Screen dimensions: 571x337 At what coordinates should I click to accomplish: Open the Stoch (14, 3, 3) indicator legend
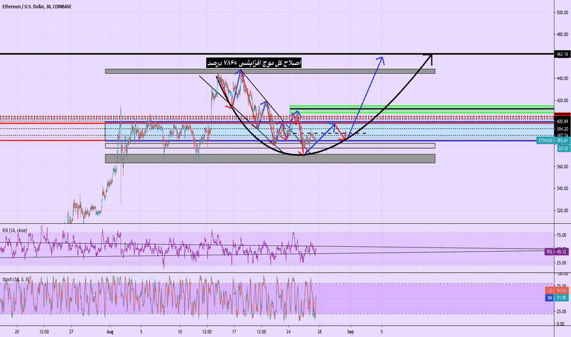click(15, 279)
